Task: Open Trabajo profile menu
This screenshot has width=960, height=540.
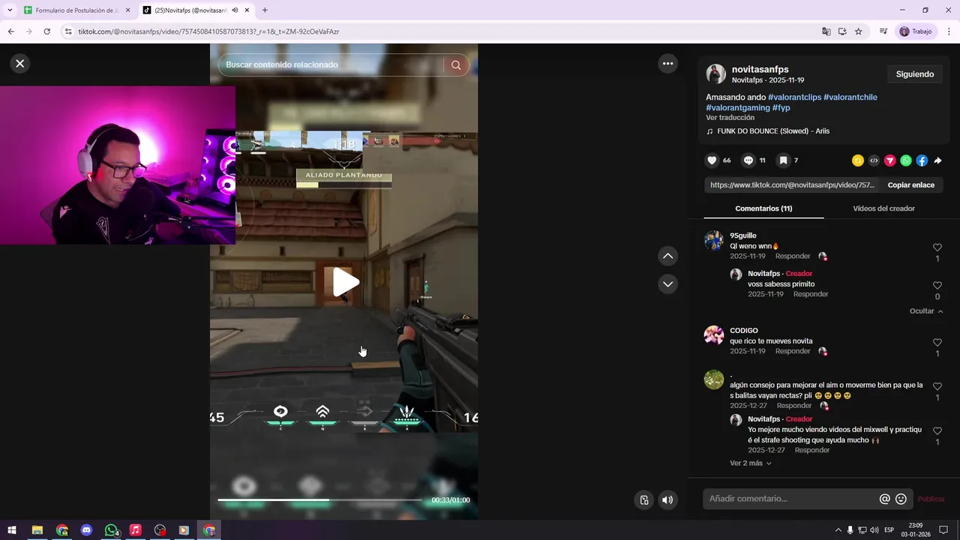Action: (x=916, y=31)
